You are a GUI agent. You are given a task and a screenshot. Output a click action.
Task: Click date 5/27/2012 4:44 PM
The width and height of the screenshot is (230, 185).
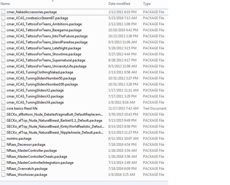[122, 54]
